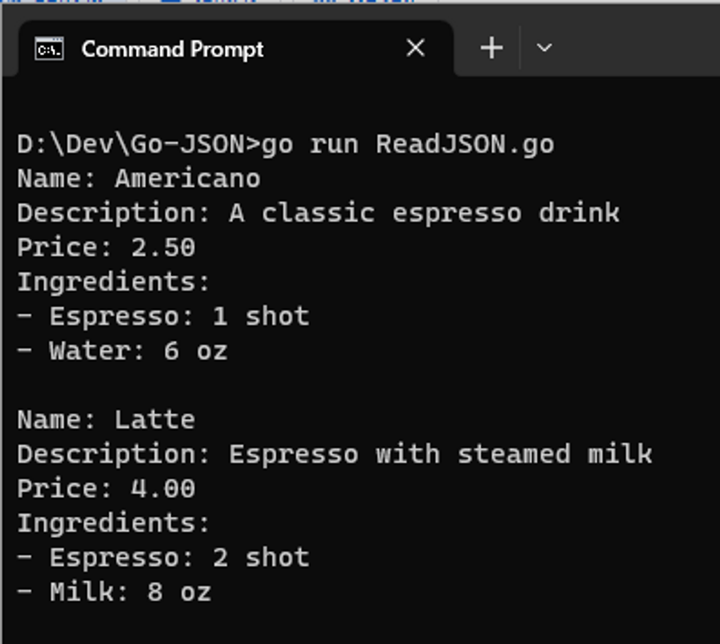This screenshot has height=644, width=720.
Task: Close the Command Prompt tab
Action: pyautogui.click(x=416, y=48)
